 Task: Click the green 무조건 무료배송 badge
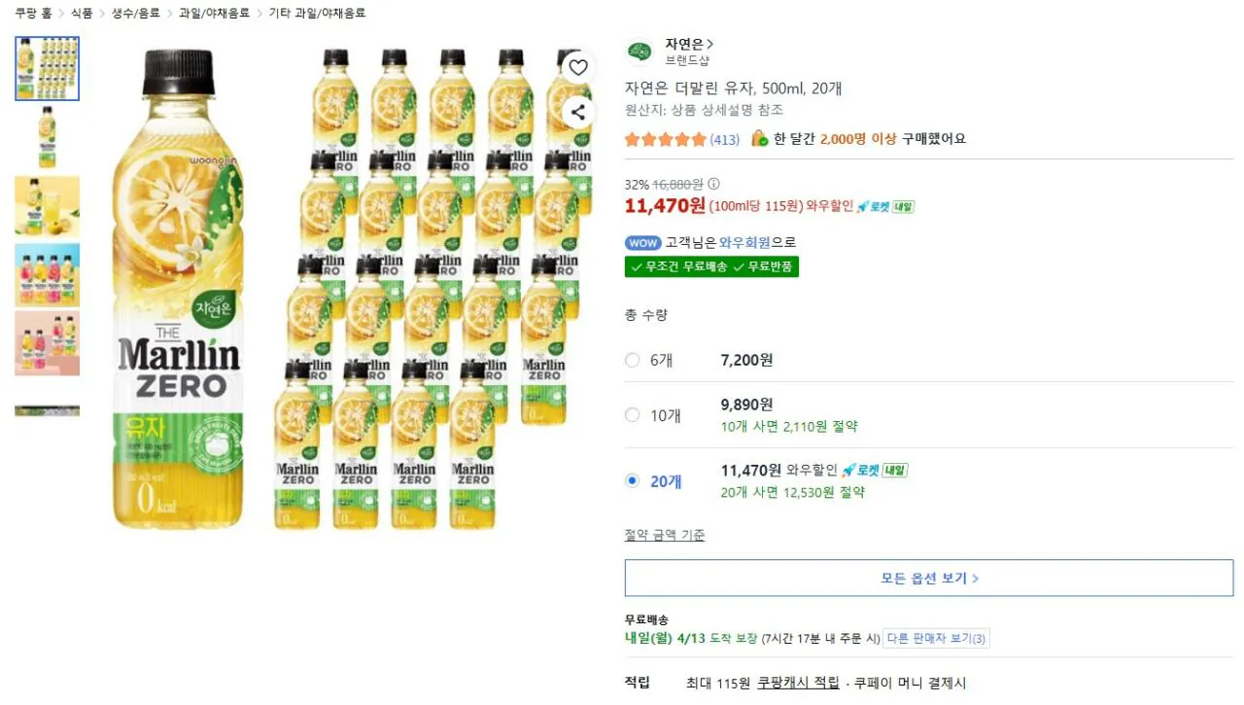685,265
